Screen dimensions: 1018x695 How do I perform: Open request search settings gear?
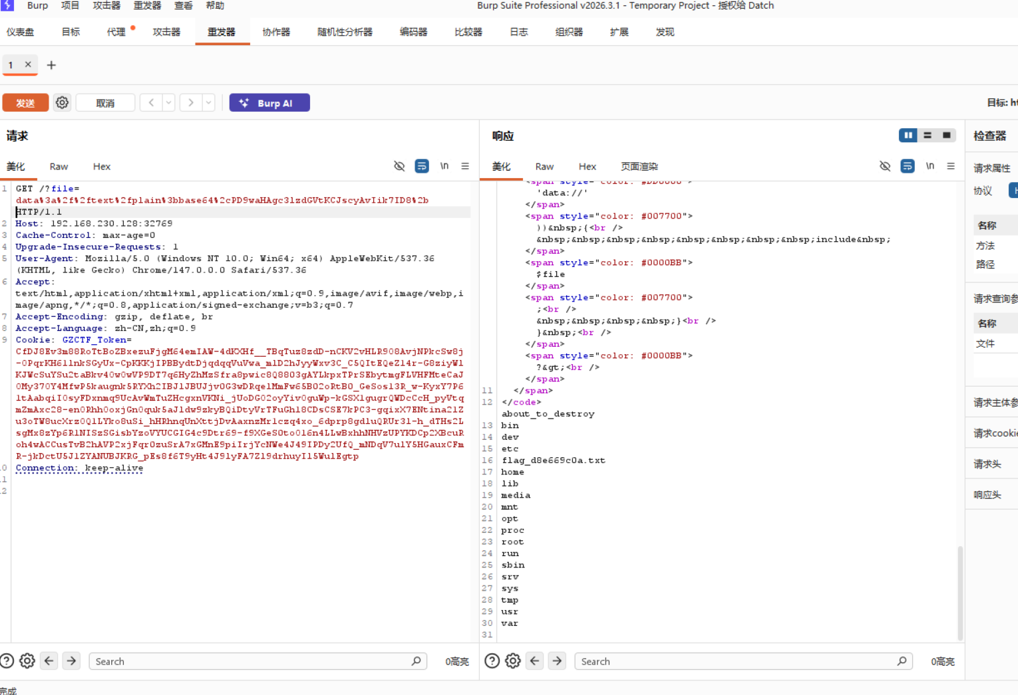pyautogui.click(x=27, y=661)
